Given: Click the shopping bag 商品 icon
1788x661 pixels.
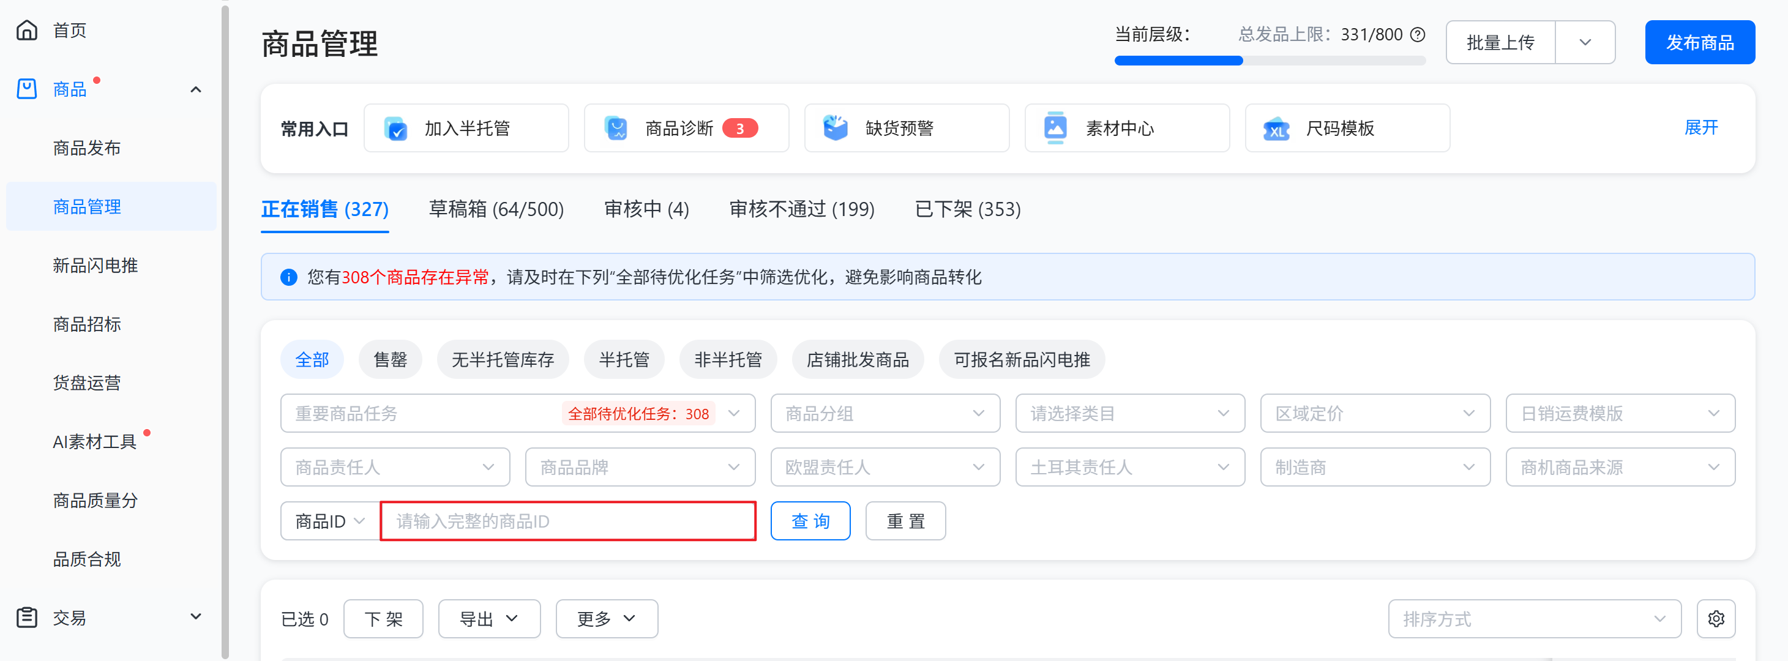Looking at the screenshot, I should pos(27,89).
